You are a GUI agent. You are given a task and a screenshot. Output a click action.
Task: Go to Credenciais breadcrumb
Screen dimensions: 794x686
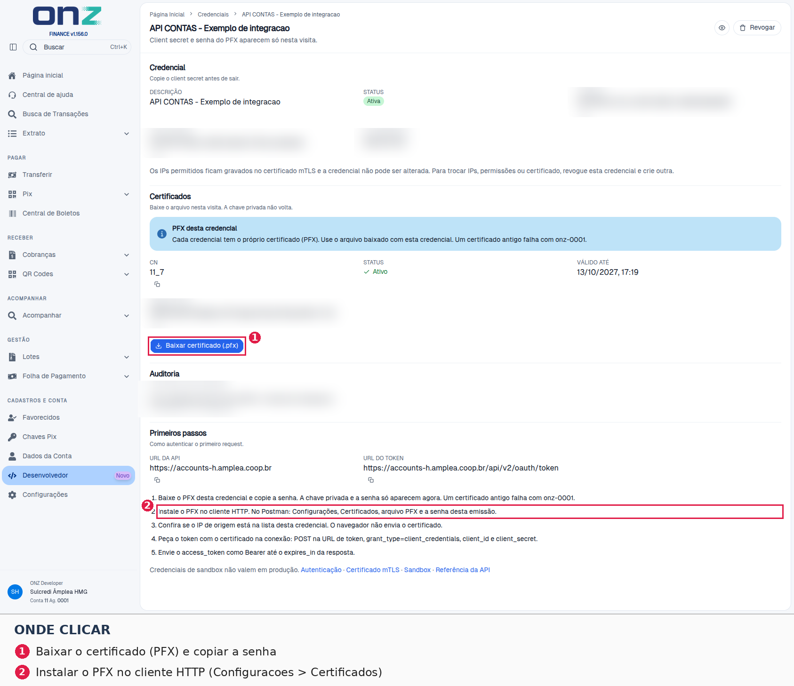click(x=213, y=15)
